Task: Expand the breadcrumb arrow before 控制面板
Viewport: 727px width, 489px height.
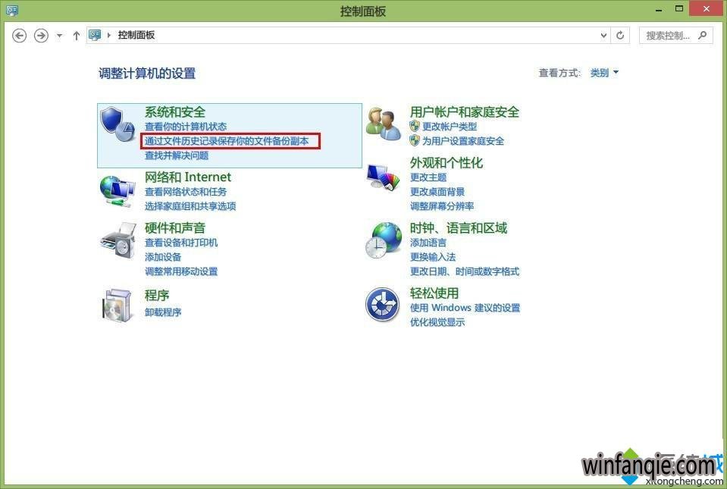Action: point(109,35)
